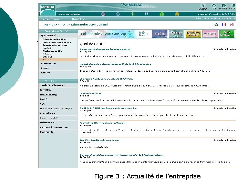This screenshot has width=248, height=186.
Task: Click the home icon beside the French flag
Action: pos(216,25)
